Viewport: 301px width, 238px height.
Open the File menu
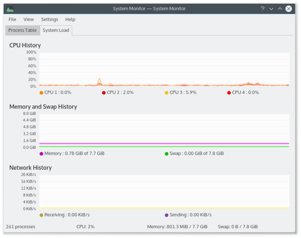[x=12, y=20]
